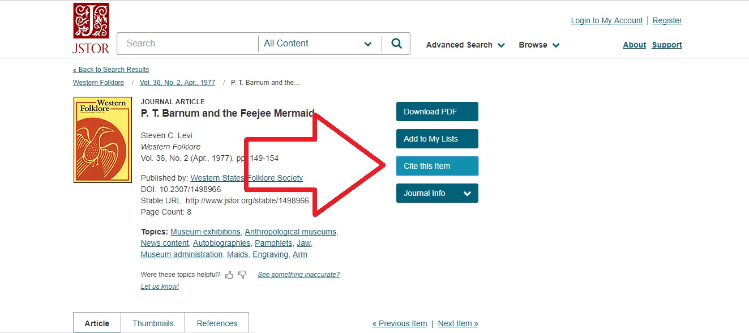
Task: Open Western States Folklore Society link
Action: click(x=246, y=178)
